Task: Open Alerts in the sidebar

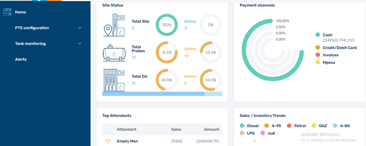Action: tap(21, 59)
